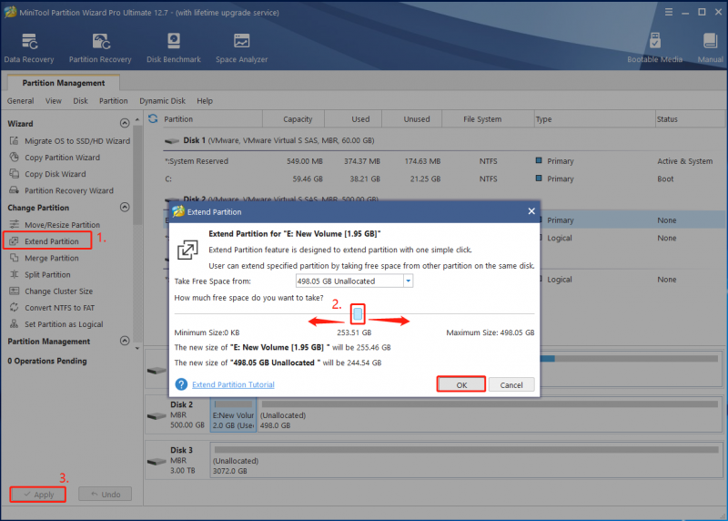This screenshot has width=728, height=521.
Task: Open the Partition menu
Action: 113,101
